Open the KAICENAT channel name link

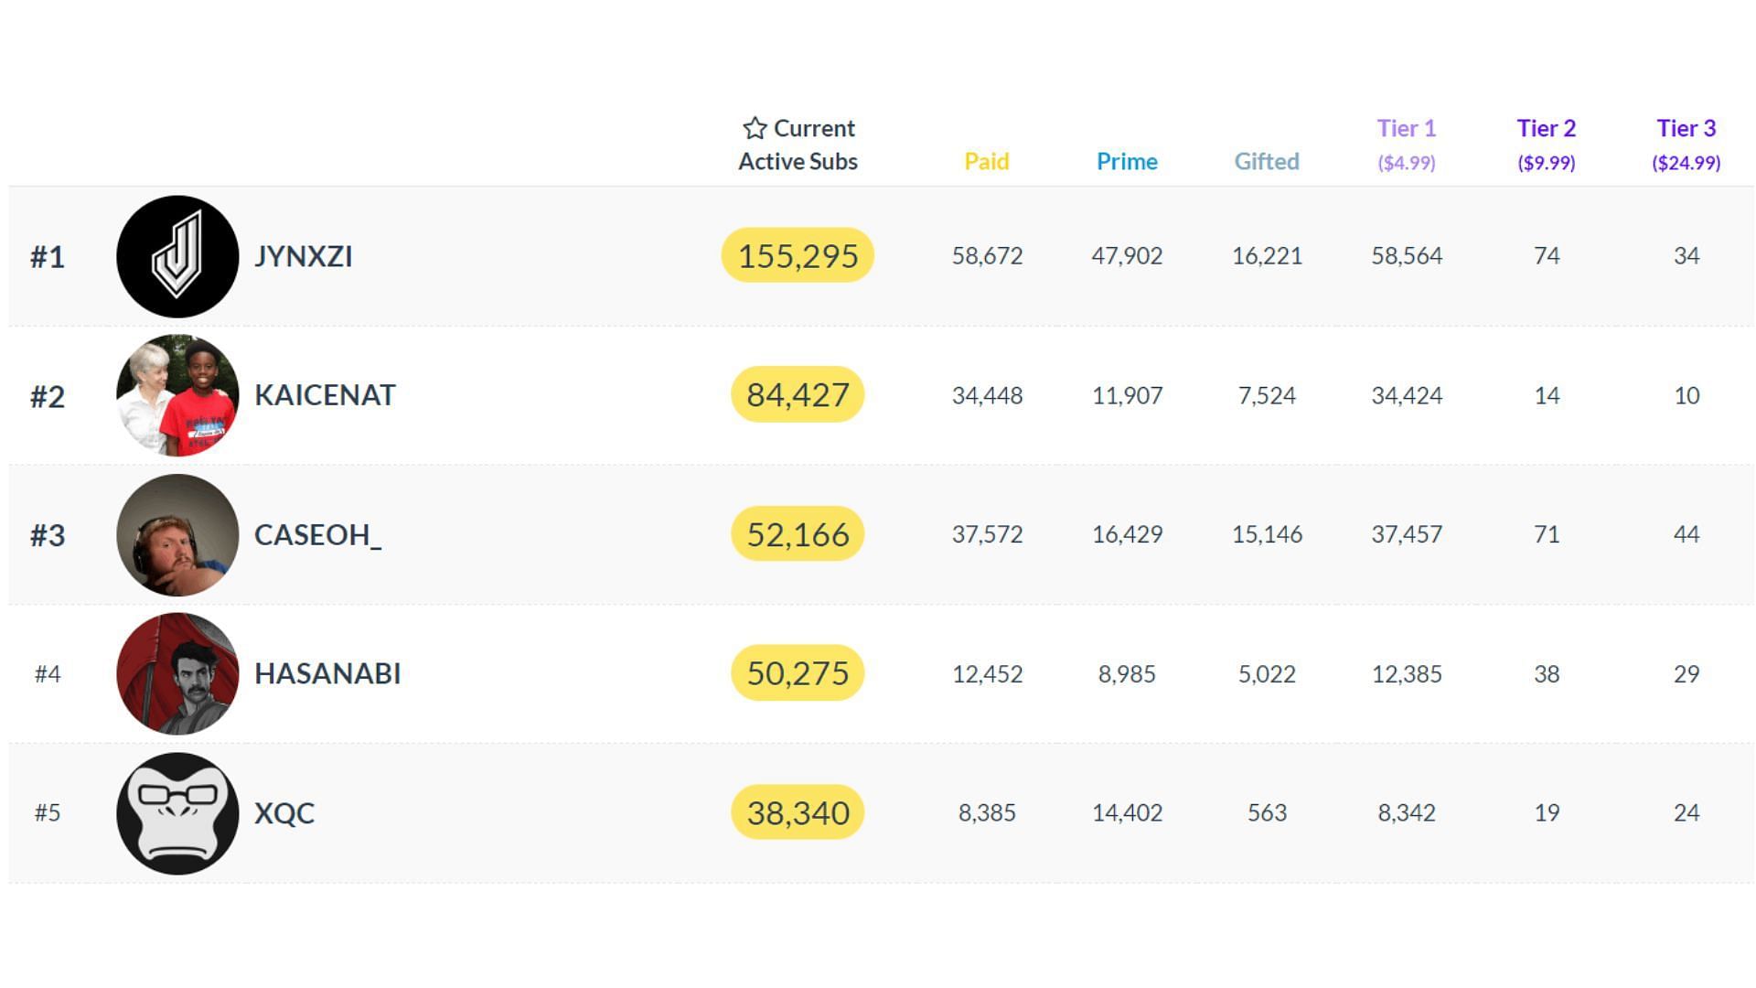coord(325,395)
